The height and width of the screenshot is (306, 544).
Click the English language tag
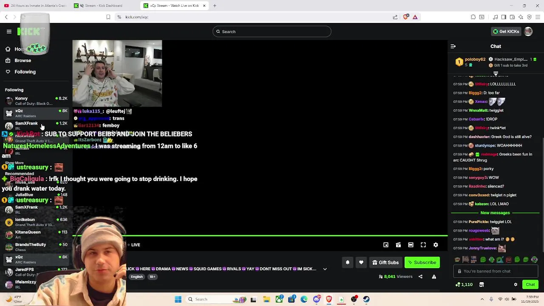(136, 277)
